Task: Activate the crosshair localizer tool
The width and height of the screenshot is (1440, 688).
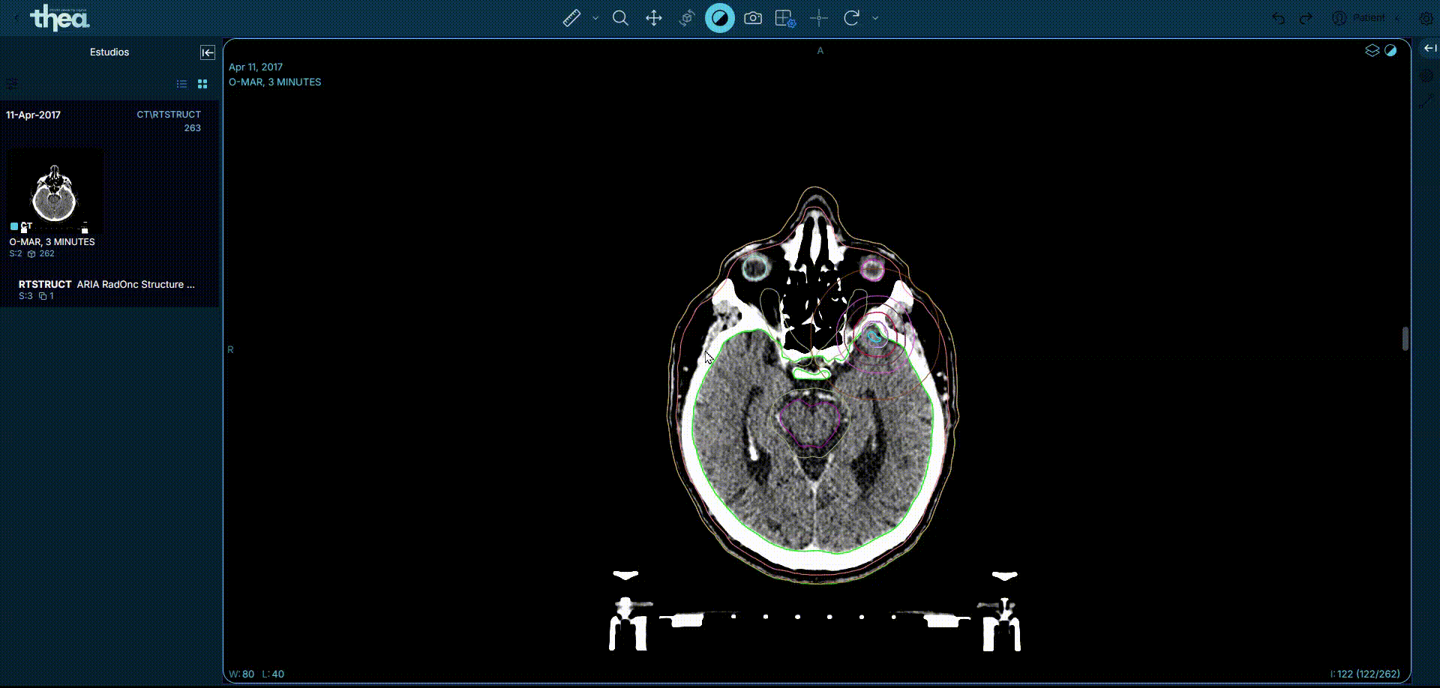Action: click(819, 17)
